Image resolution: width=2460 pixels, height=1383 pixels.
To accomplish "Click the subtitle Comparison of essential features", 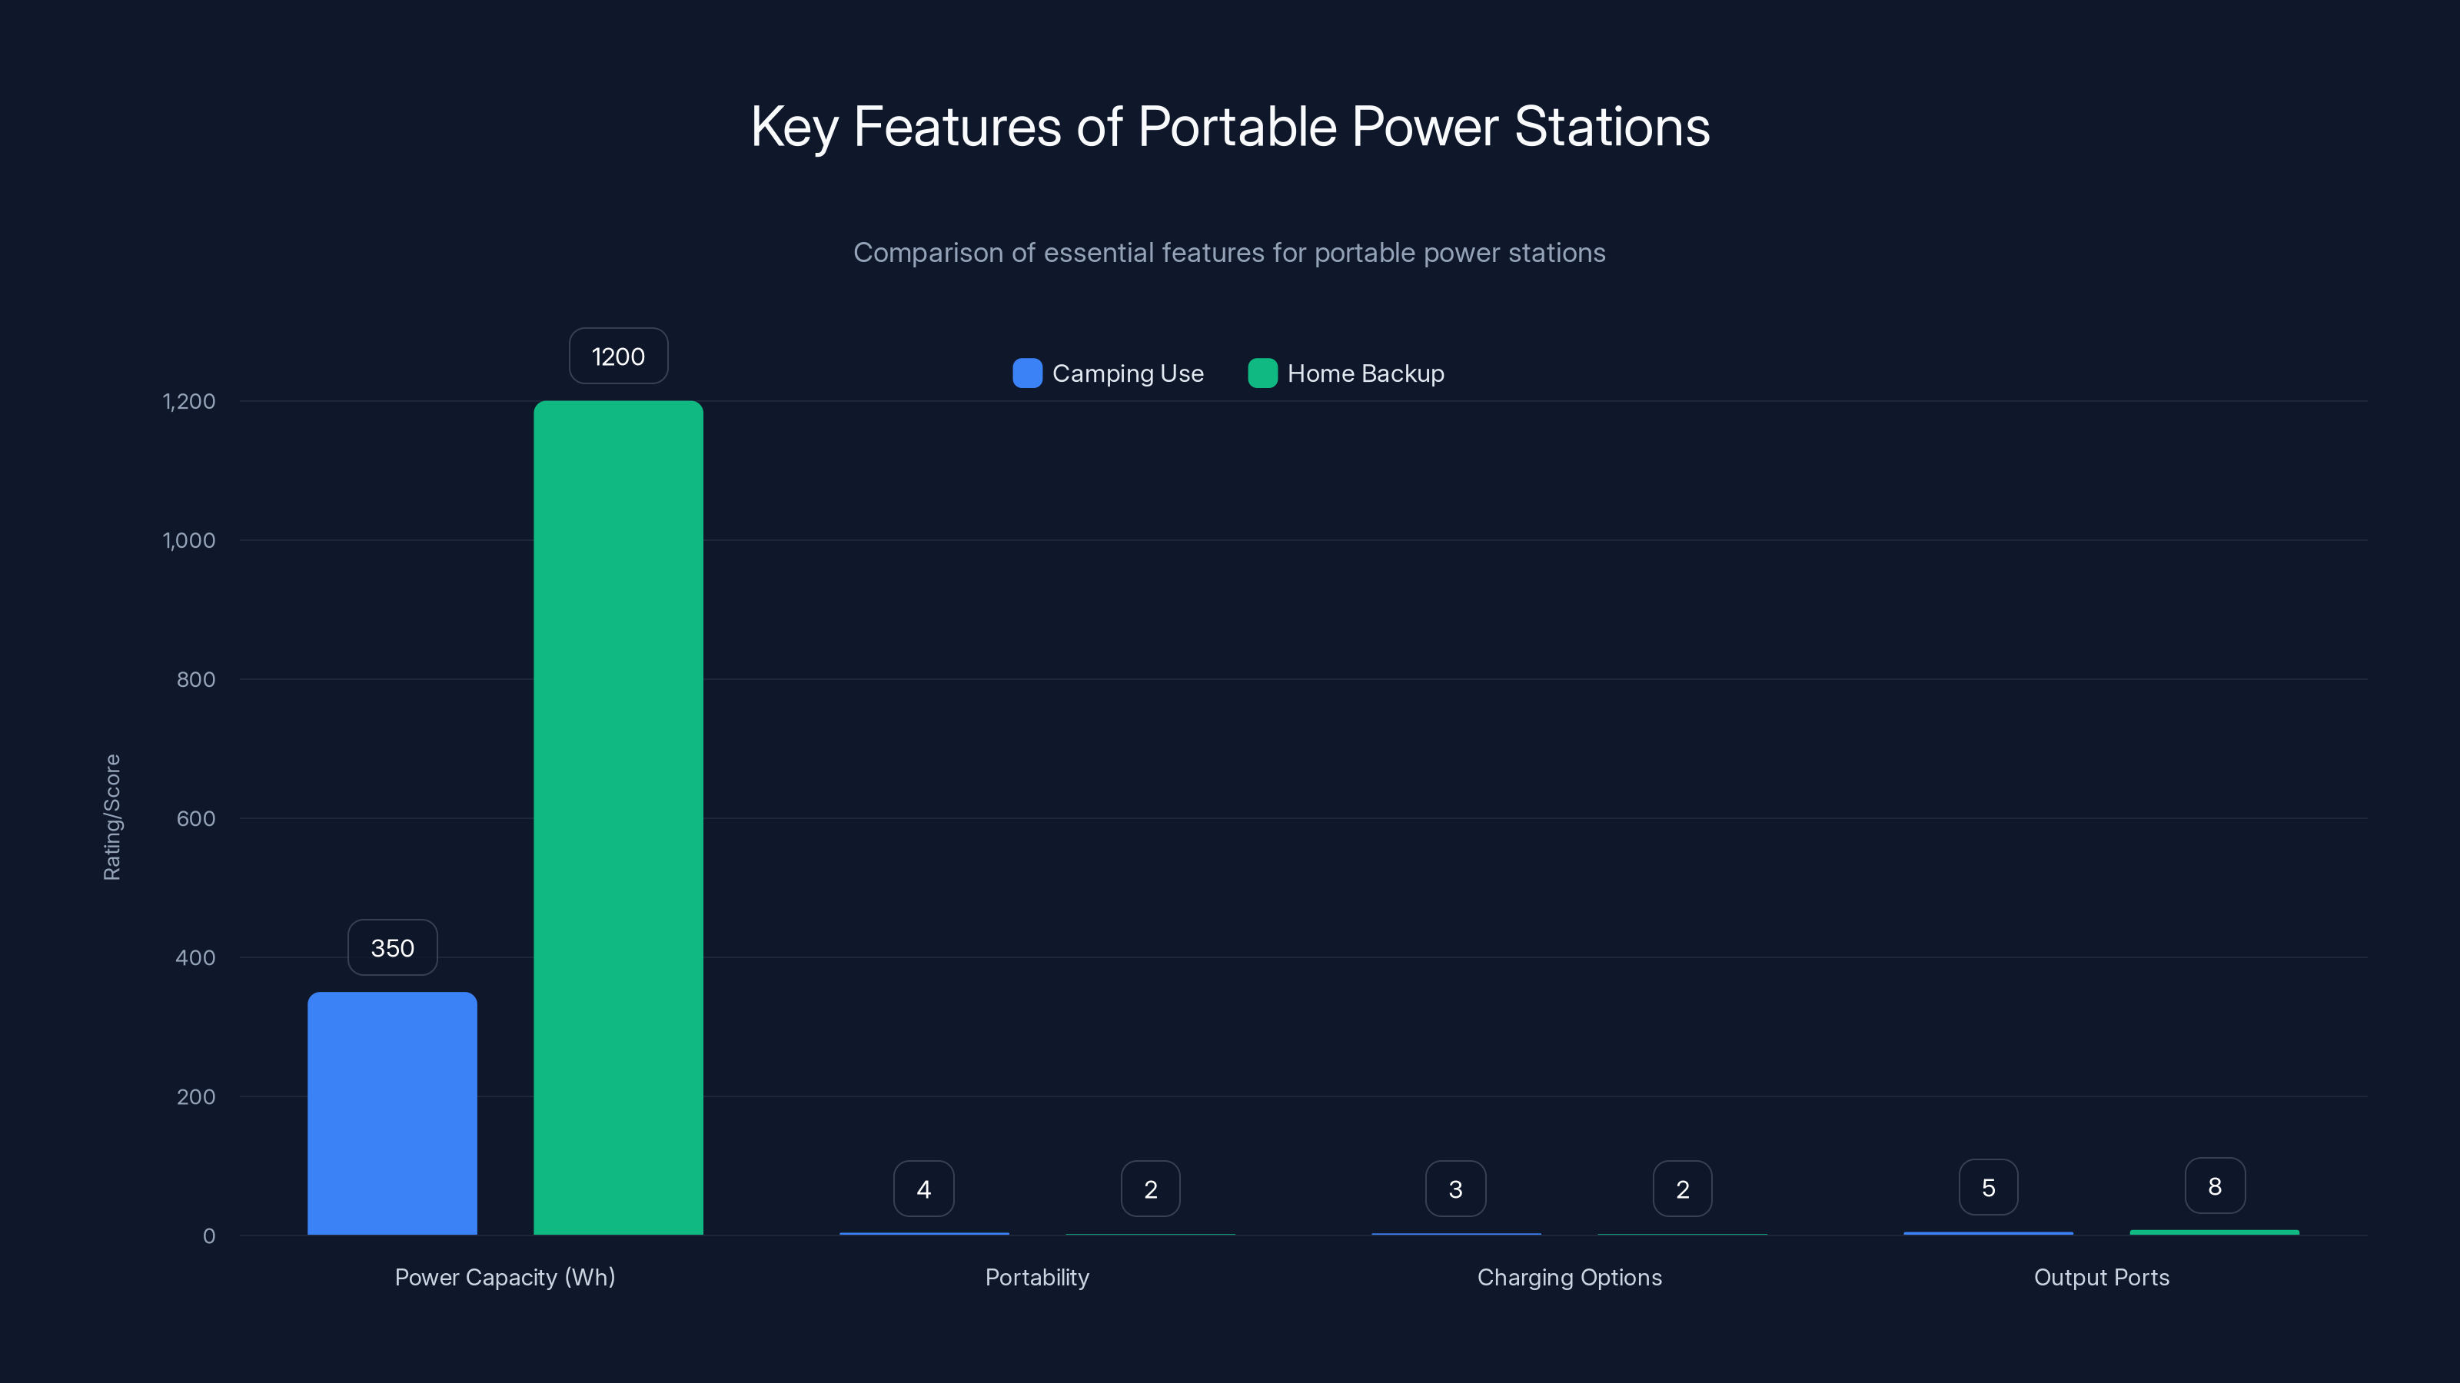I will point(1230,253).
